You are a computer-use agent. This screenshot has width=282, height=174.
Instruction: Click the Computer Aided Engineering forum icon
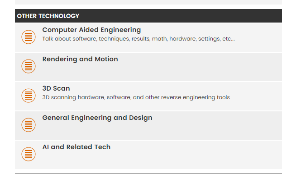point(29,37)
